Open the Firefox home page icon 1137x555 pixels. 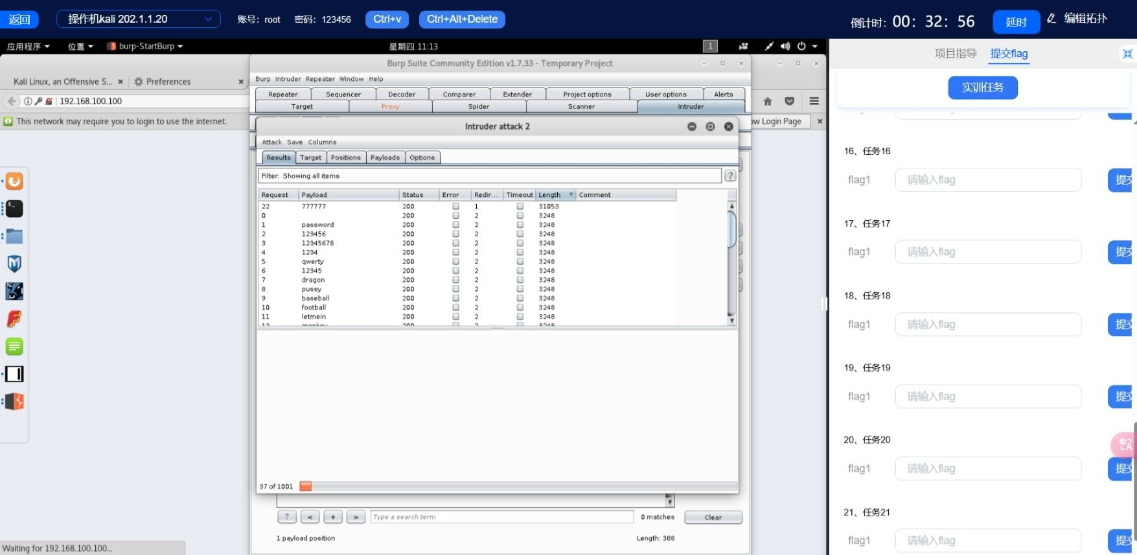pos(768,101)
